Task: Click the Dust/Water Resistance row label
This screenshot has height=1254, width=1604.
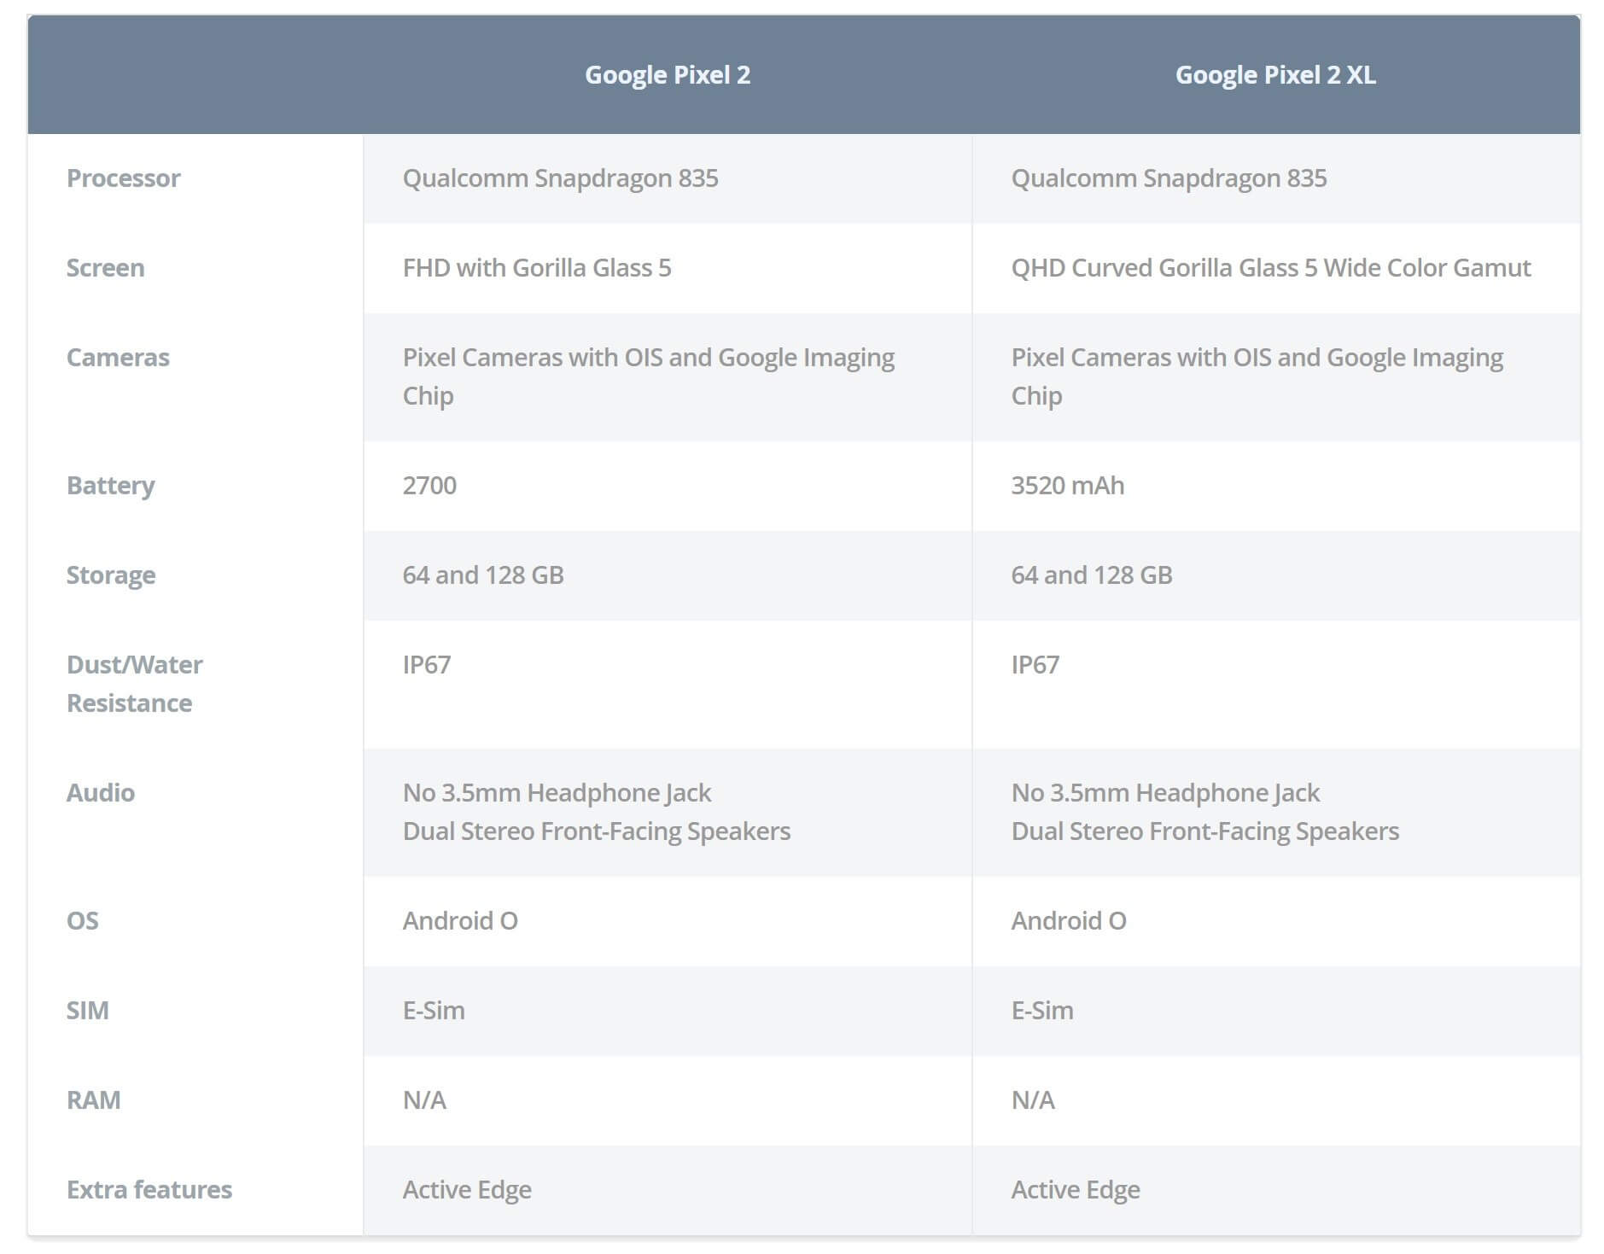Action: click(x=134, y=684)
